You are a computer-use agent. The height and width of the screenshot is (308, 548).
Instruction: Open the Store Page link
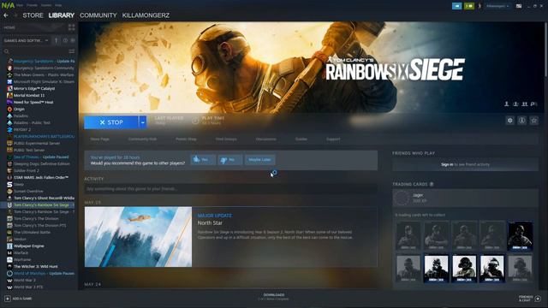(100, 139)
